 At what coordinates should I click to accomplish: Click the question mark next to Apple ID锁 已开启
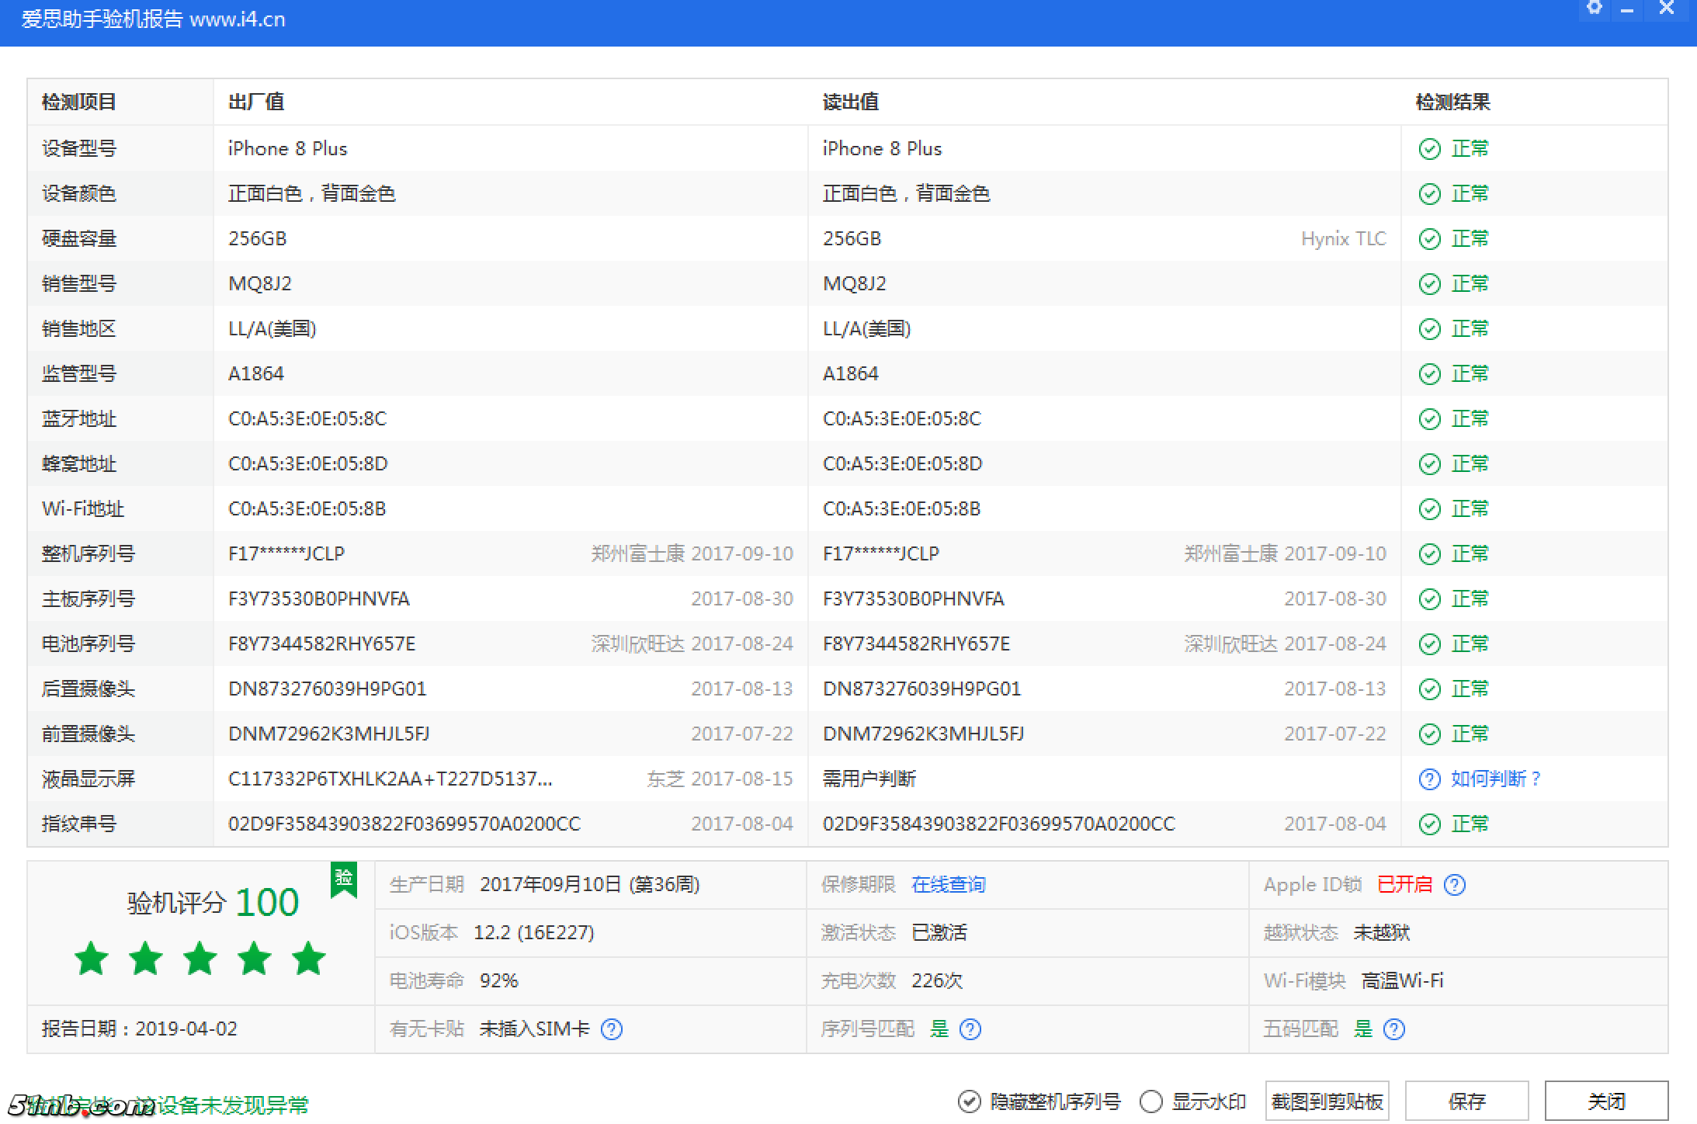pos(1455,884)
